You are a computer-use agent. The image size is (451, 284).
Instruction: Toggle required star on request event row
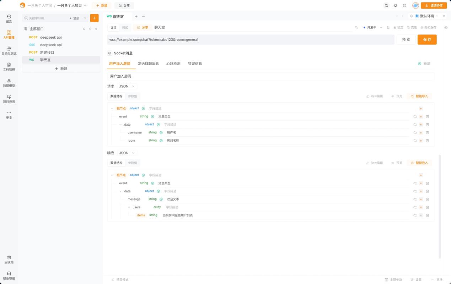pos(421,116)
